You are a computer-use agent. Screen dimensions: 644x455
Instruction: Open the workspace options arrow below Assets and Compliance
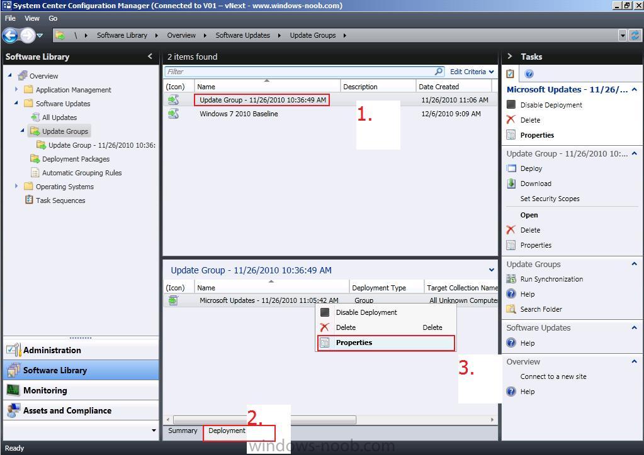(x=154, y=430)
